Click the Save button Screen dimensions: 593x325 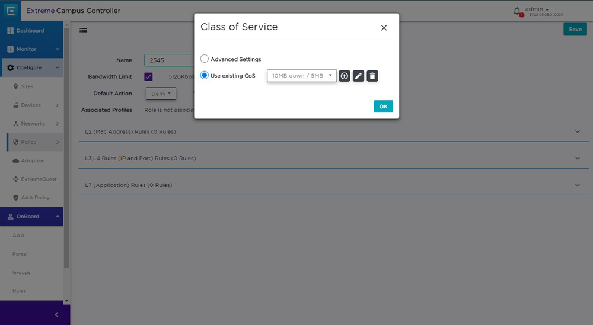575,29
